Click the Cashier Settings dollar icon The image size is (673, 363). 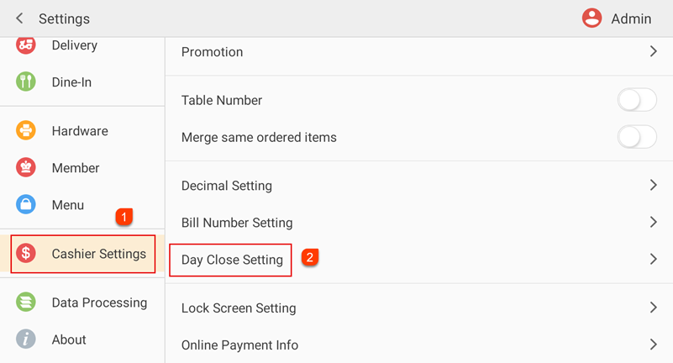26,254
